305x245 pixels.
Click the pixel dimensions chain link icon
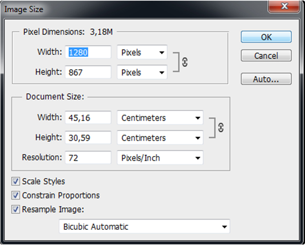tap(185, 63)
